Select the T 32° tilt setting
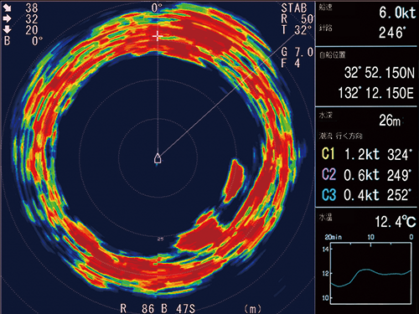 click(x=297, y=29)
